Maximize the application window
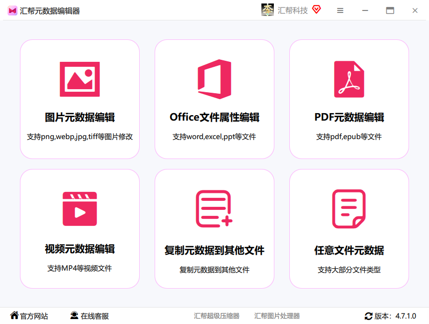Viewport: 429px width, 324px height. [390, 10]
